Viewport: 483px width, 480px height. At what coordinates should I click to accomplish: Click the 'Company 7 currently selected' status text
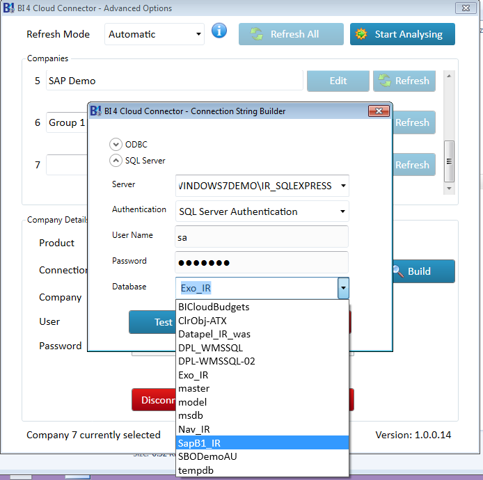(x=93, y=435)
